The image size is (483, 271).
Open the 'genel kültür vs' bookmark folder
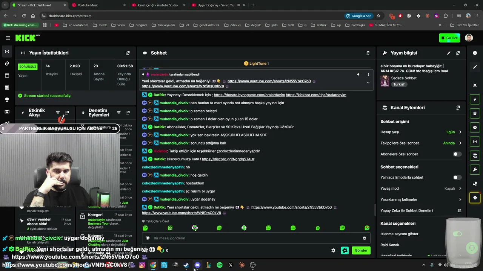pyautogui.click(x=206, y=25)
